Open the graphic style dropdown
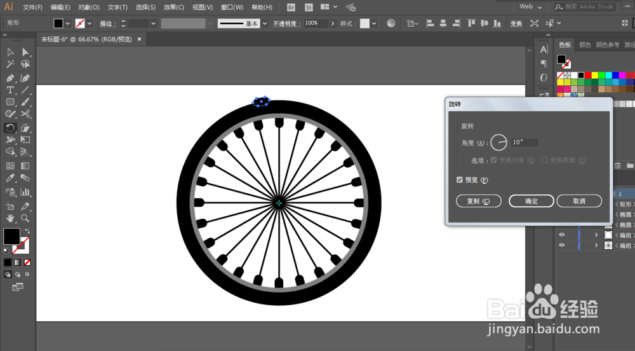Screen dimensions: 635x351 click(x=374, y=24)
